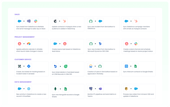
Task: Select the Airtable icon
Action: pyautogui.click(x=29, y=44)
